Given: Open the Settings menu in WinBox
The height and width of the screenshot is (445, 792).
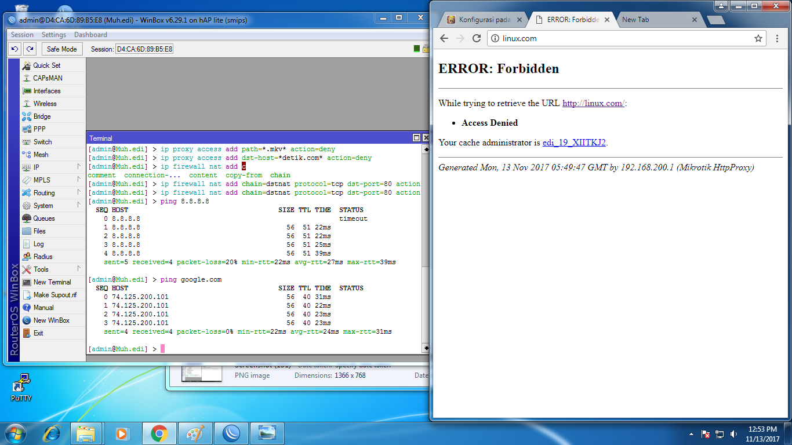Looking at the screenshot, I should tap(54, 35).
